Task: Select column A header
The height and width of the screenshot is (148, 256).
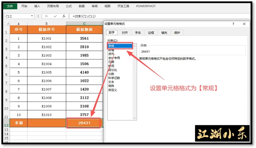Action: point(19,23)
